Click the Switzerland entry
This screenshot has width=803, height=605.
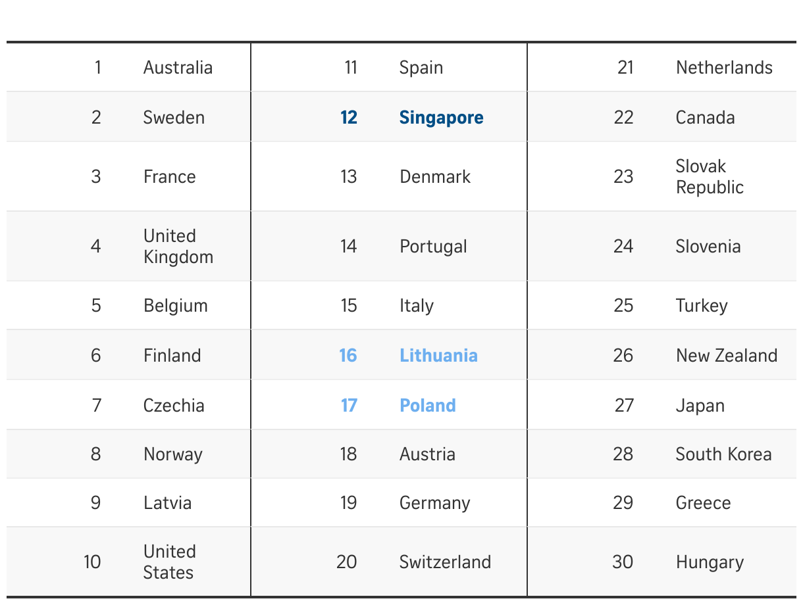[445, 562]
